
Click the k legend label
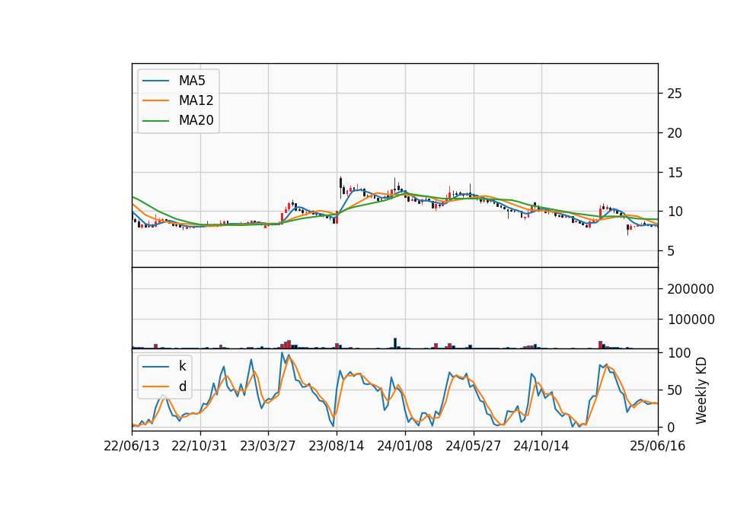182,366
